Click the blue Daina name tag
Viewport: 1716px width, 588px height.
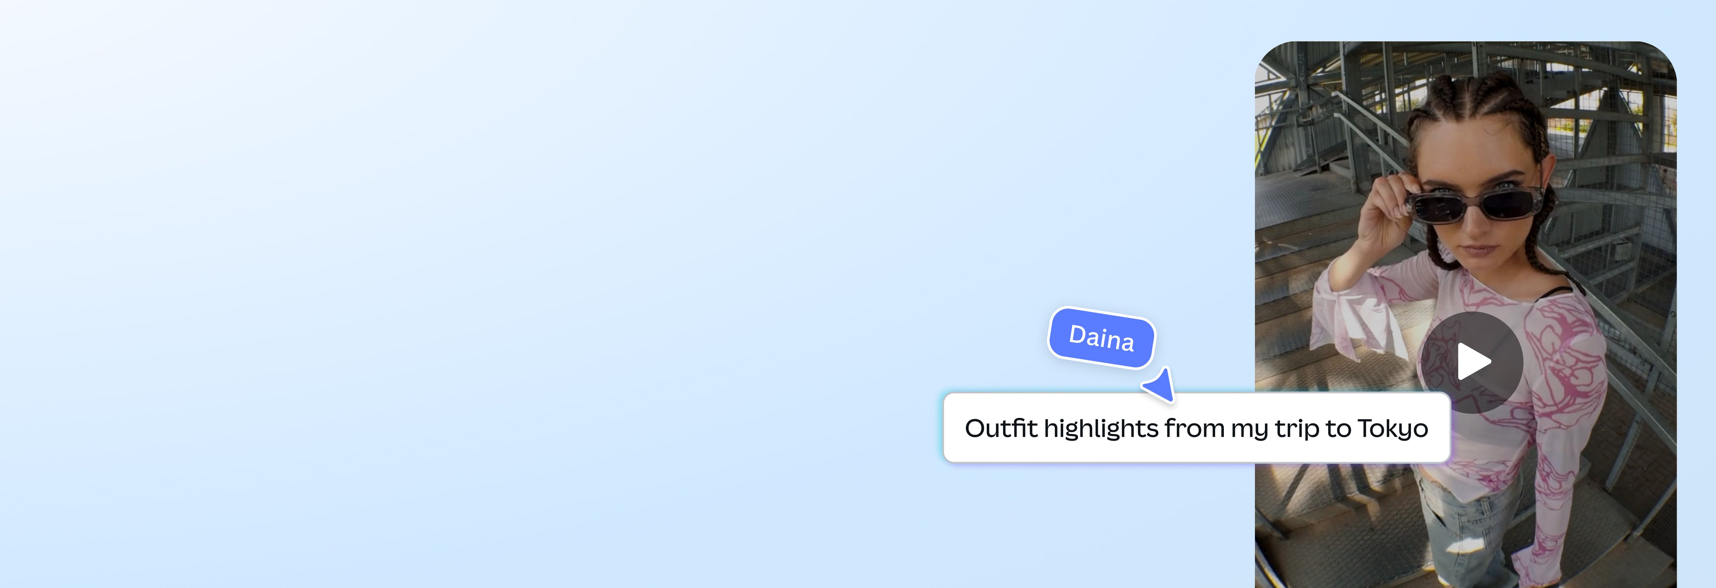(1102, 338)
